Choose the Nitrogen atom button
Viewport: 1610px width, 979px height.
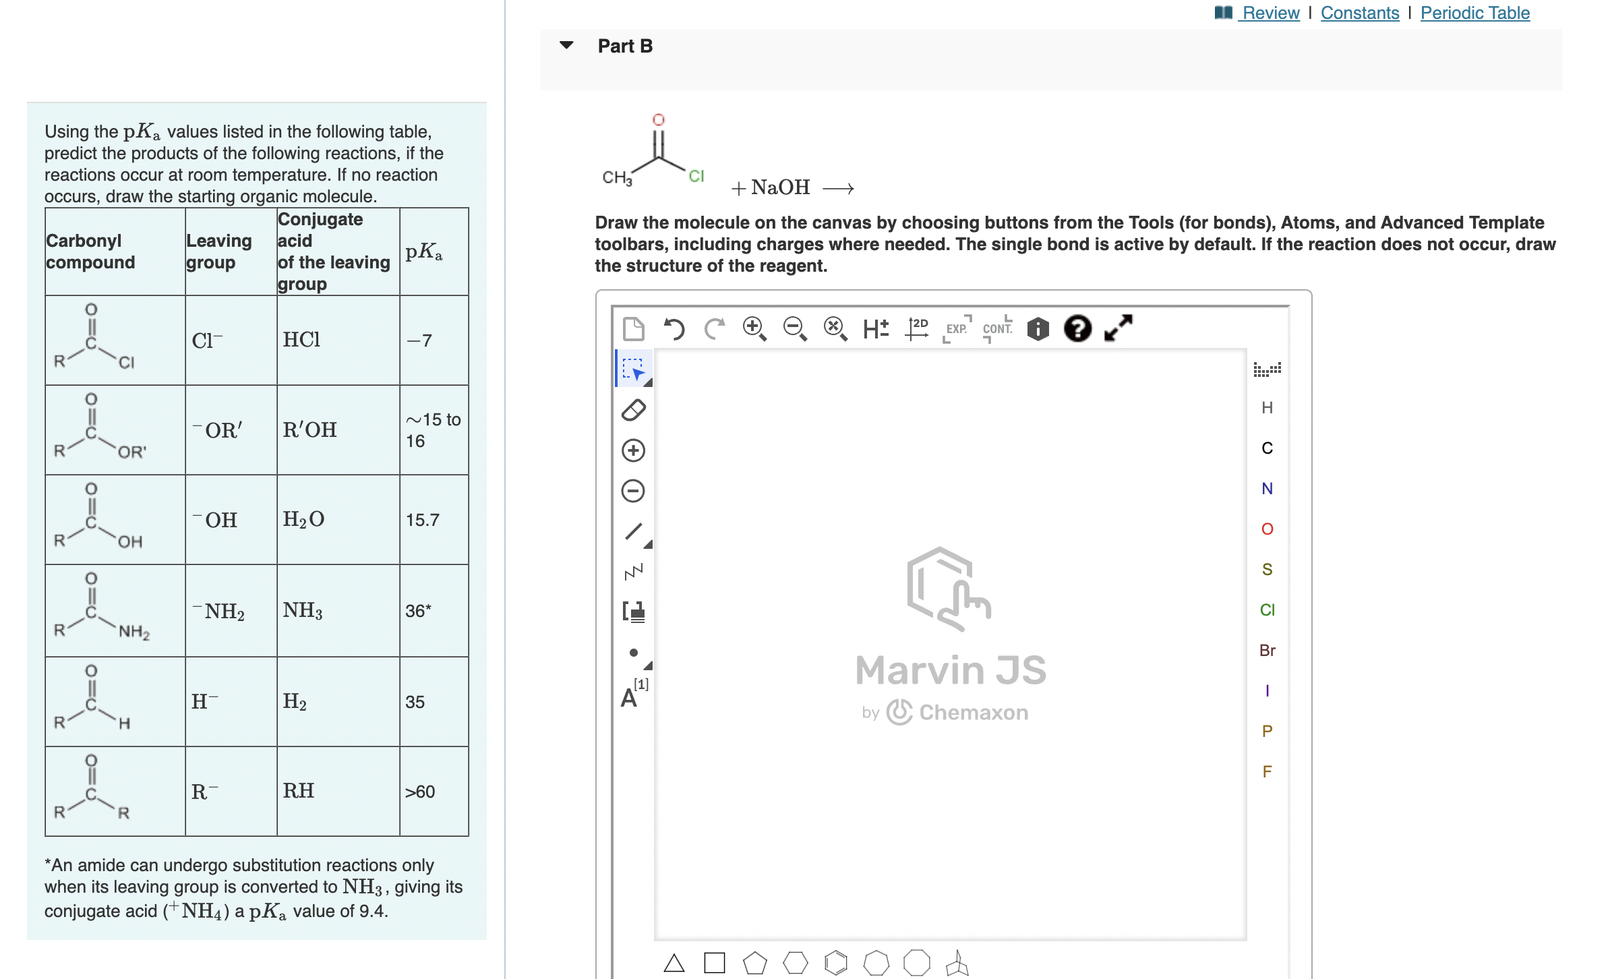[x=1268, y=488]
